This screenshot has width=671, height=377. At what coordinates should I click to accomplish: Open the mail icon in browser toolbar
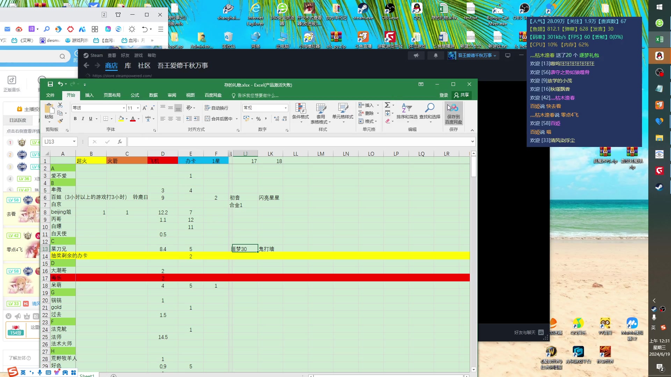7,29
